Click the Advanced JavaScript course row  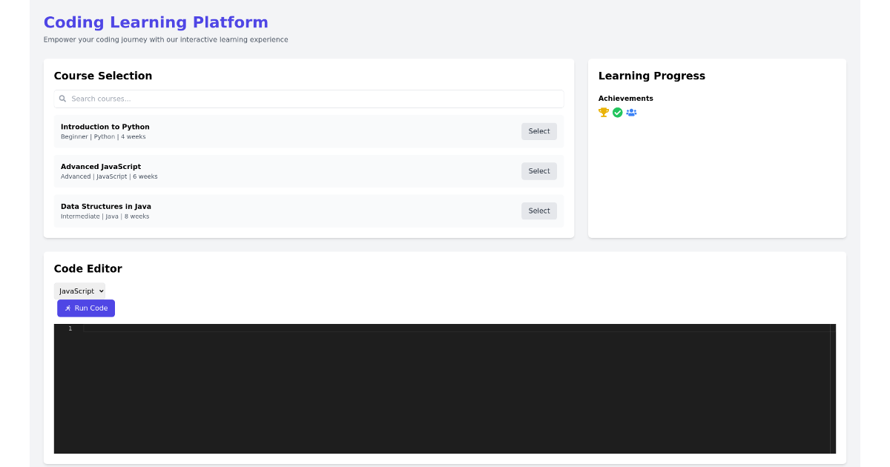coord(297,170)
